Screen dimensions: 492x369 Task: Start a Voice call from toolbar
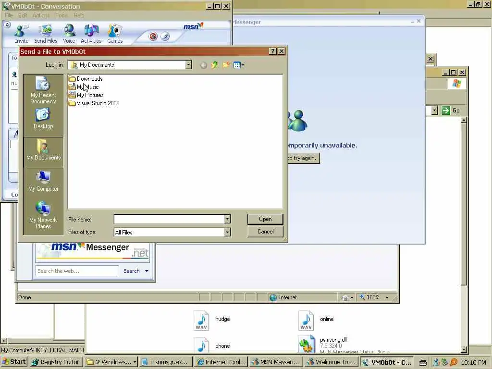click(69, 34)
